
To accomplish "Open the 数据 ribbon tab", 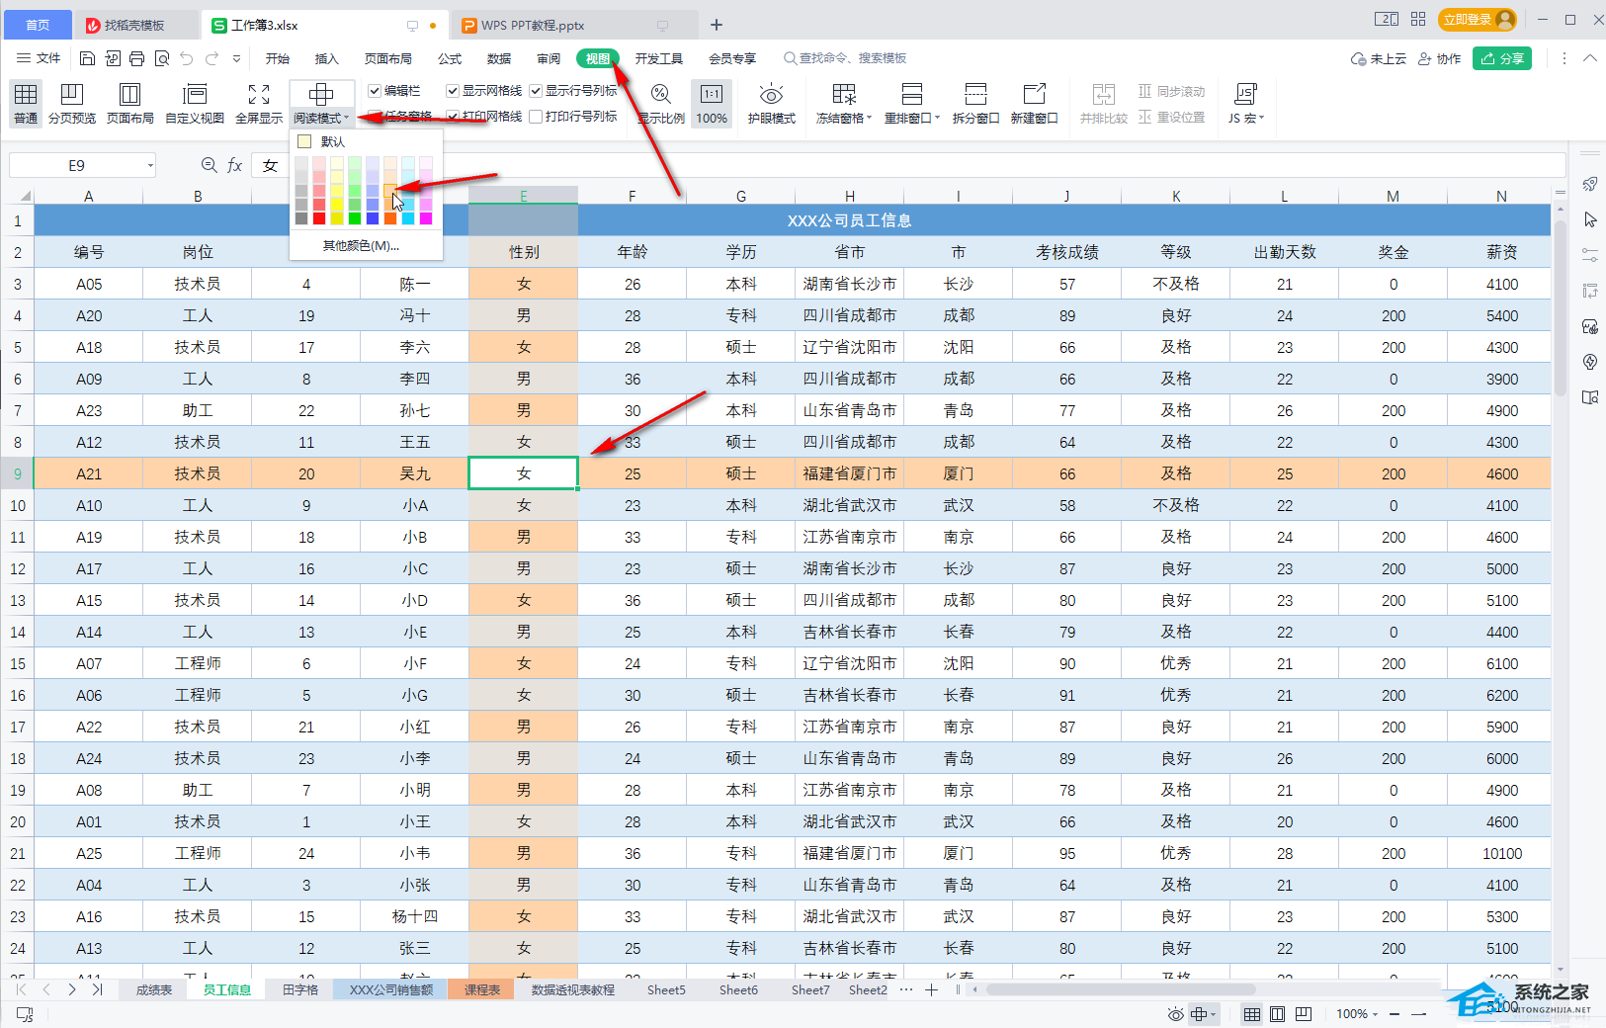I will [x=499, y=58].
